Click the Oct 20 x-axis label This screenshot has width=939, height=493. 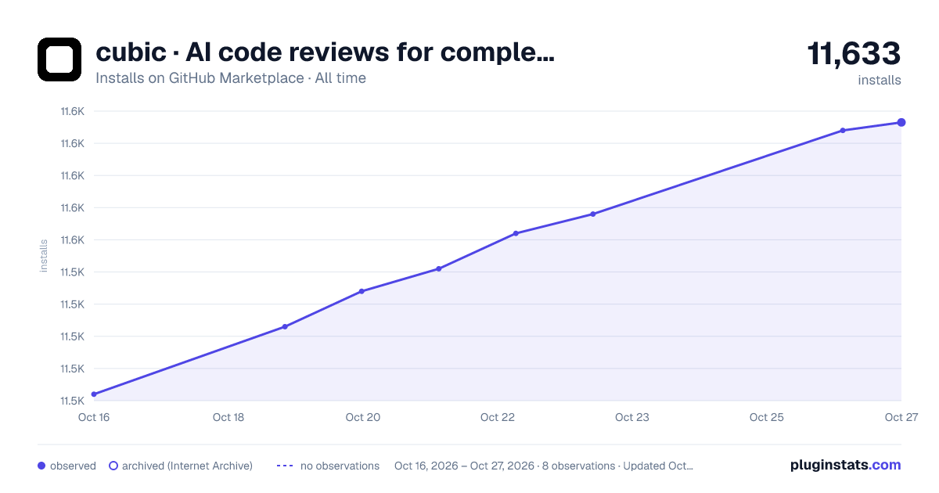click(363, 417)
